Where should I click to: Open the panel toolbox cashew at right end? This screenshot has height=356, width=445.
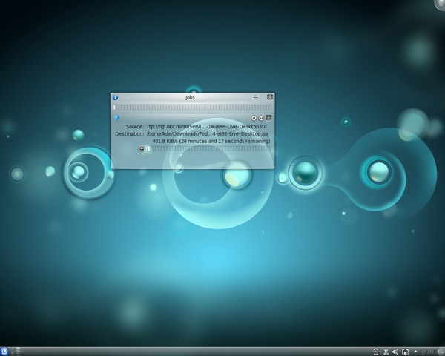(441, 352)
